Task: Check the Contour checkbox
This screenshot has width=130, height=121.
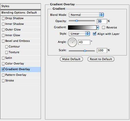Action: [7, 47]
